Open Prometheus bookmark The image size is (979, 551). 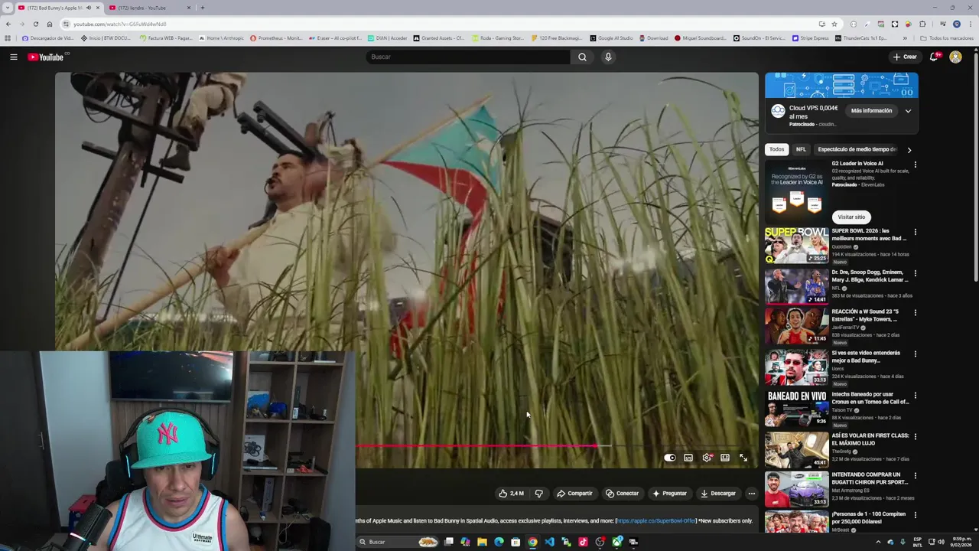[276, 38]
